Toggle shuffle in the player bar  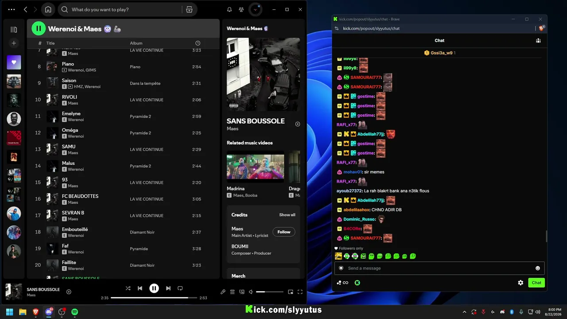click(128, 288)
